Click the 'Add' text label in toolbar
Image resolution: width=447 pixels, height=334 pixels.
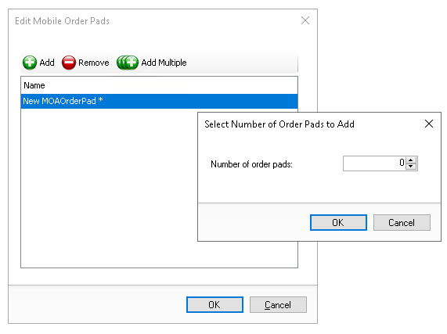pos(47,63)
